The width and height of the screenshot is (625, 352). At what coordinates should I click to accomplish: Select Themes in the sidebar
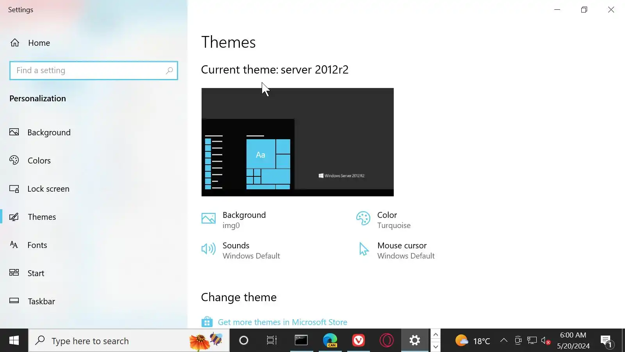(x=94, y=217)
